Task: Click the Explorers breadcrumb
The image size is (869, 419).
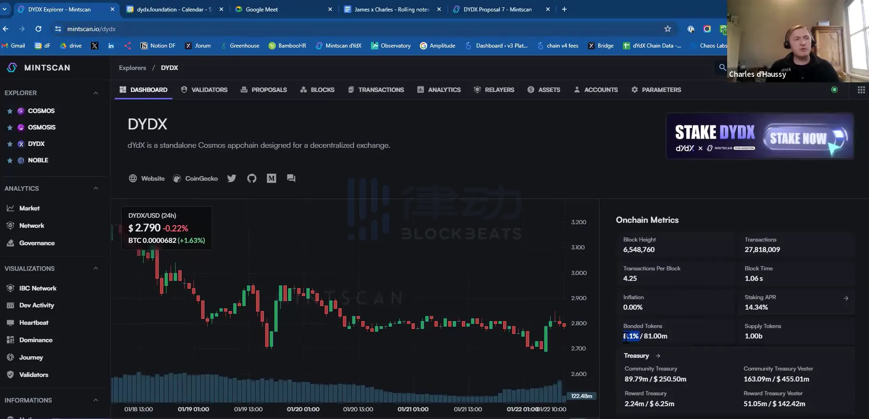Action: pyautogui.click(x=133, y=68)
